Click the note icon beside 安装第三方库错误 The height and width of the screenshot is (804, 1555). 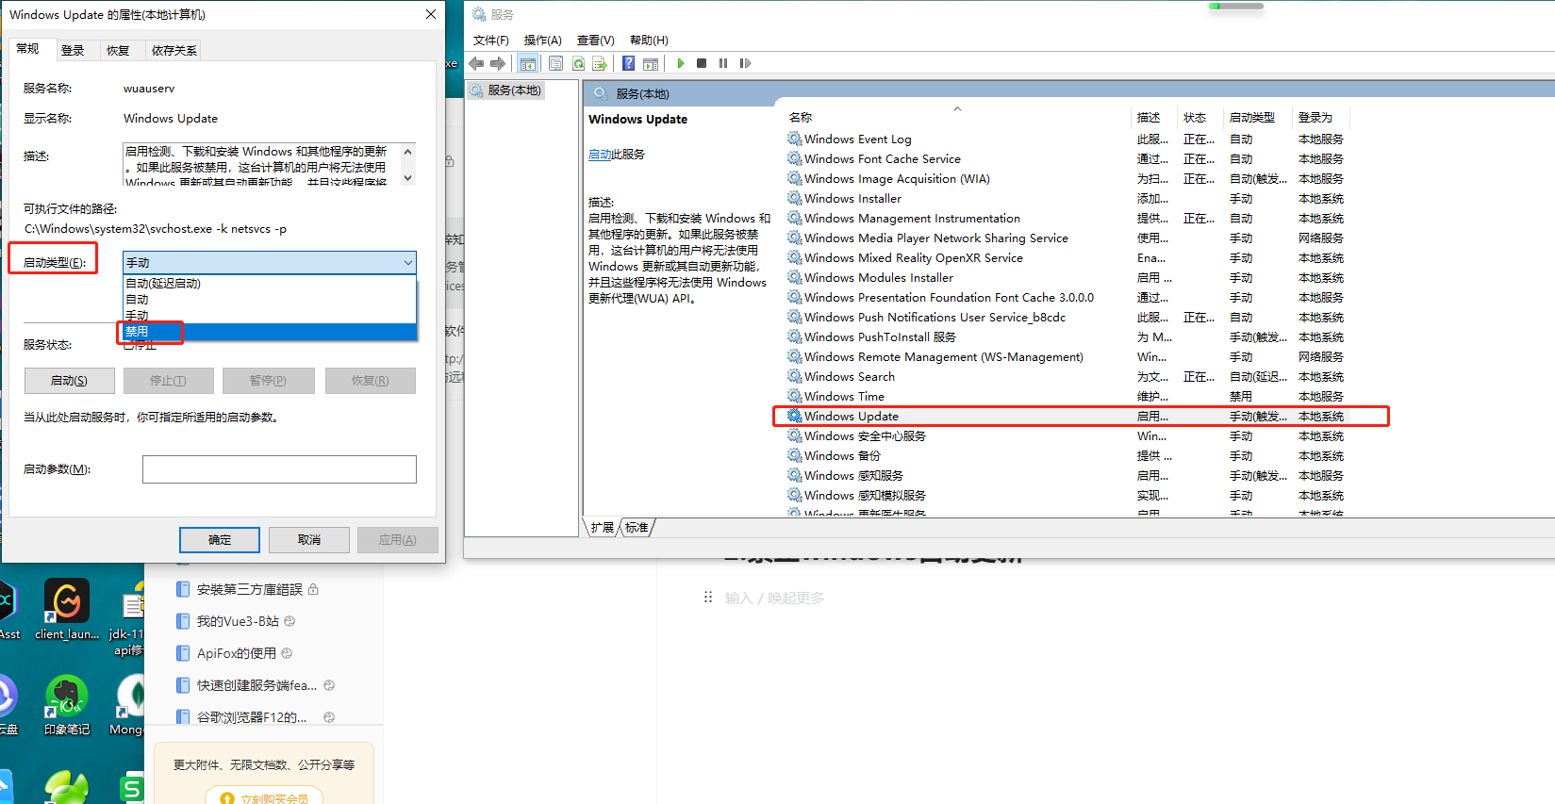coord(183,589)
